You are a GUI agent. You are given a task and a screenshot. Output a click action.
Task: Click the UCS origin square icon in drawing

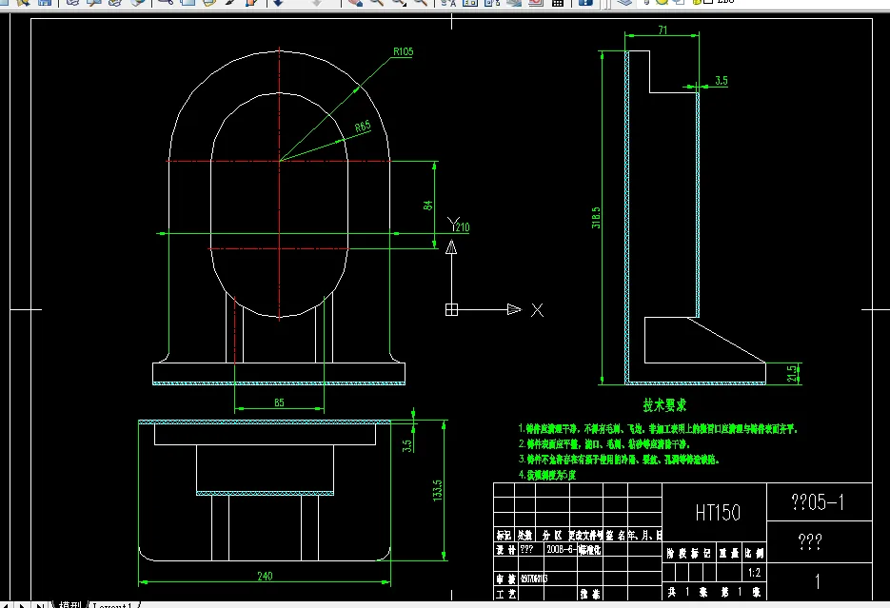(x=451, y=309)
